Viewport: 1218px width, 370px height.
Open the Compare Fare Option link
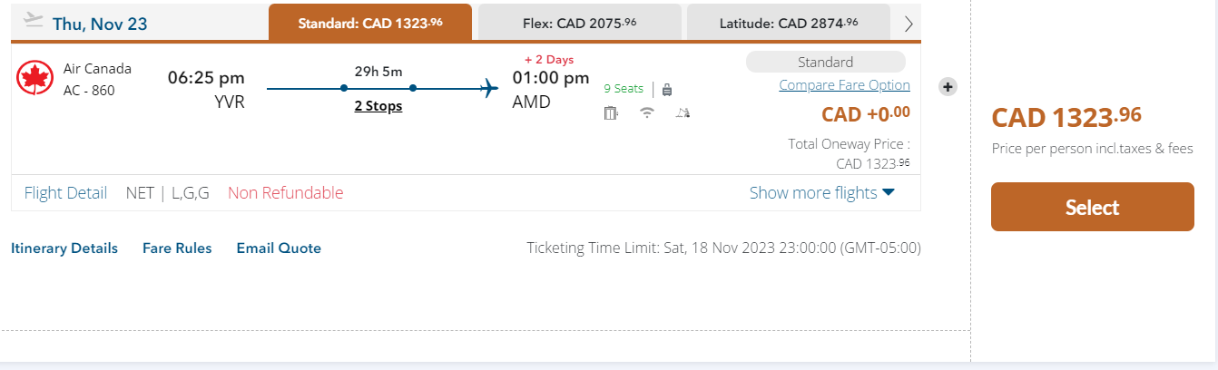coord(844,85)
